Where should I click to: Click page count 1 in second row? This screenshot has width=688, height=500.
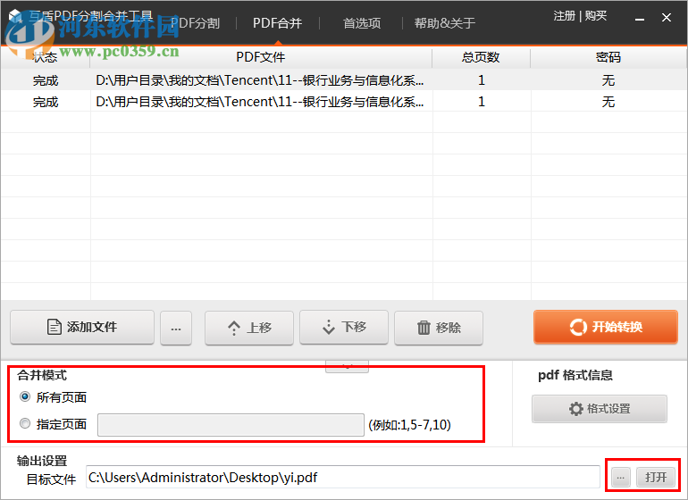coord(482,102)
